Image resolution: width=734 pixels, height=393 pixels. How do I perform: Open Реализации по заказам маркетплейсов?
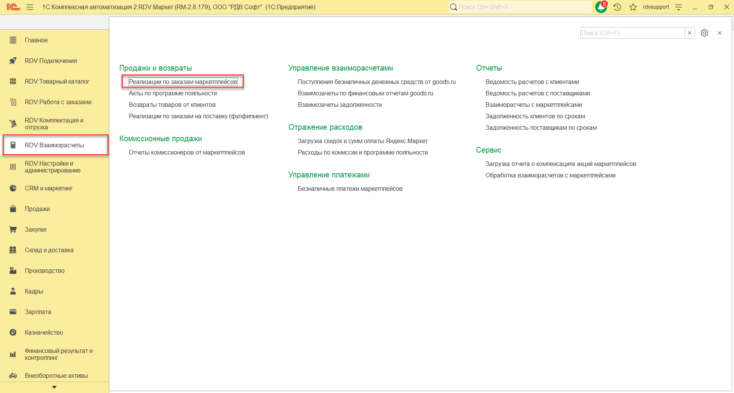183,82
